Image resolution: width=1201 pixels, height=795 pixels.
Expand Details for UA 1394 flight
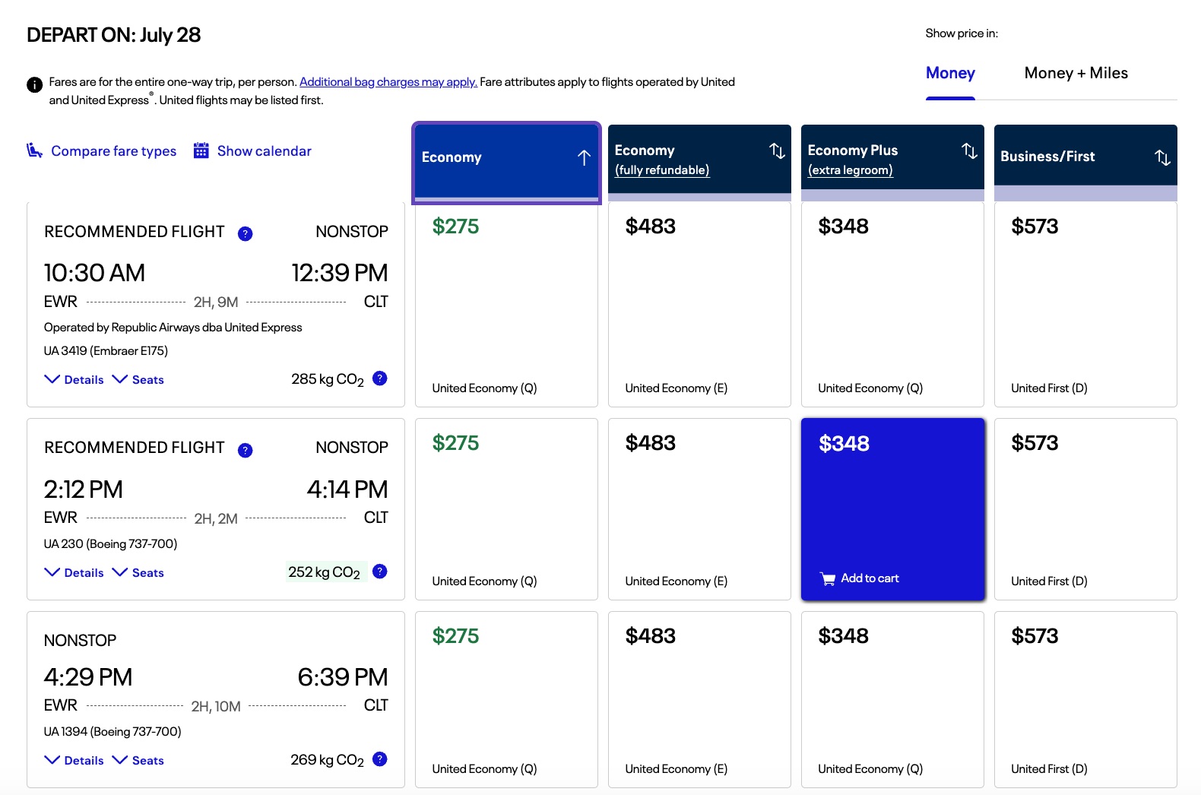pos(74,760)
